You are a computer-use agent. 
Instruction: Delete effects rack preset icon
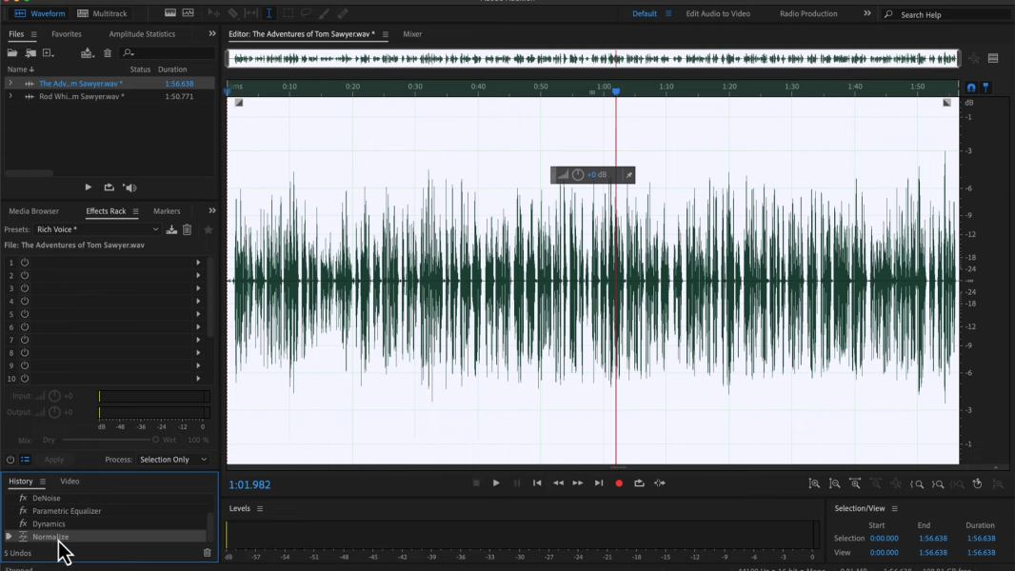(x=187, y=229)
